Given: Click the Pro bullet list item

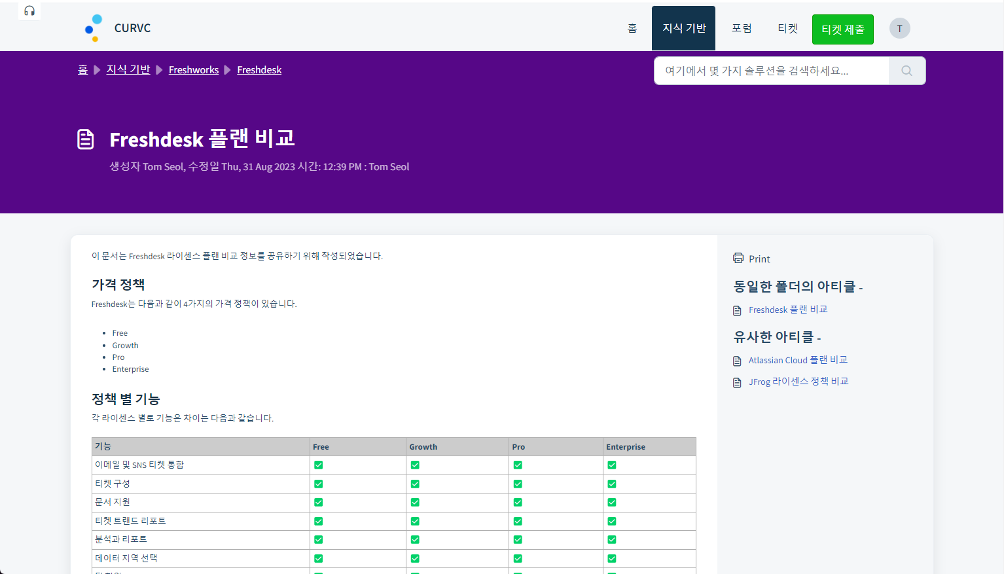Looking at the screenshot, I should pyautogui.click(x=118, y=357).
